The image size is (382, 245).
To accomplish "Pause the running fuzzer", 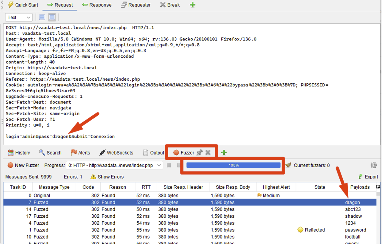I will coord(169,165).
